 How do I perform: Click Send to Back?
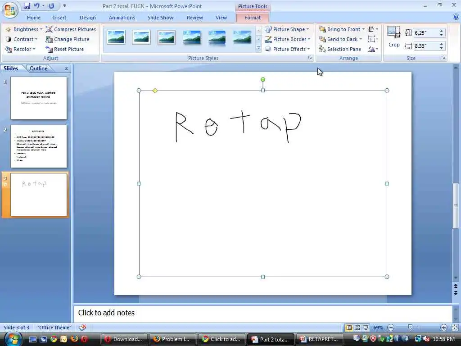click(340, 39)
